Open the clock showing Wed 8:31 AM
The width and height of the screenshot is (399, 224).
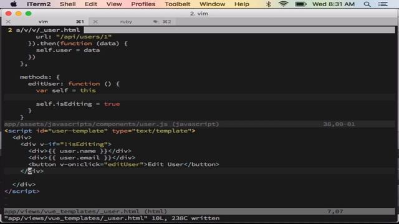coord(334,4)
